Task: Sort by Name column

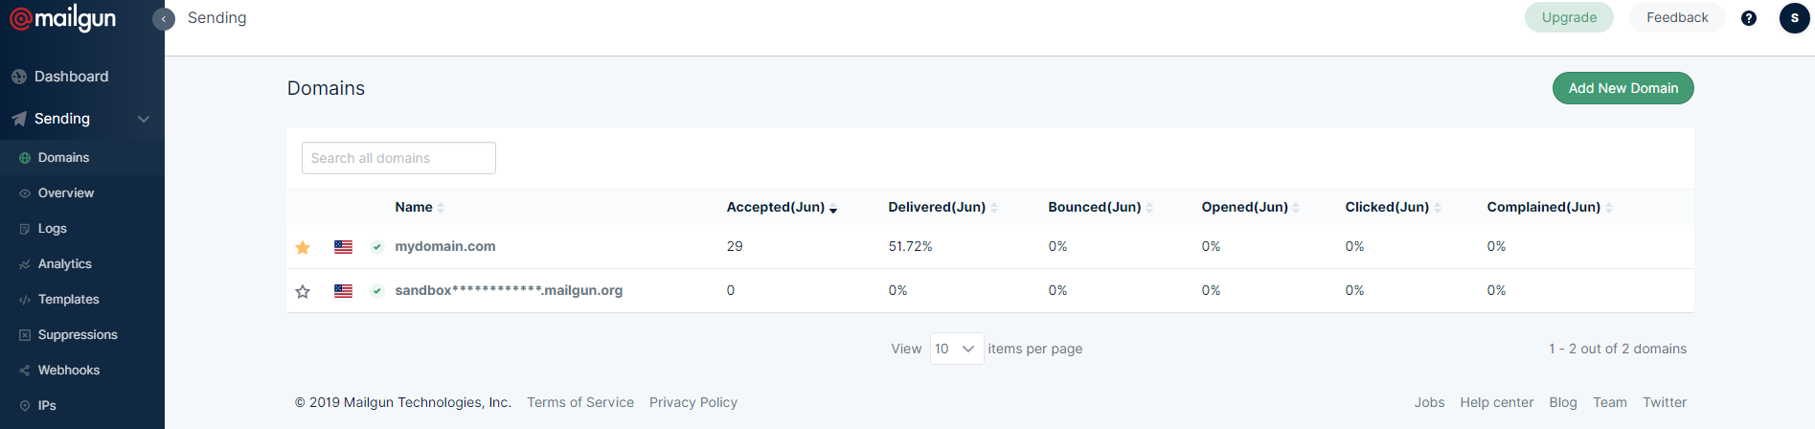Action: click(419, 207)
